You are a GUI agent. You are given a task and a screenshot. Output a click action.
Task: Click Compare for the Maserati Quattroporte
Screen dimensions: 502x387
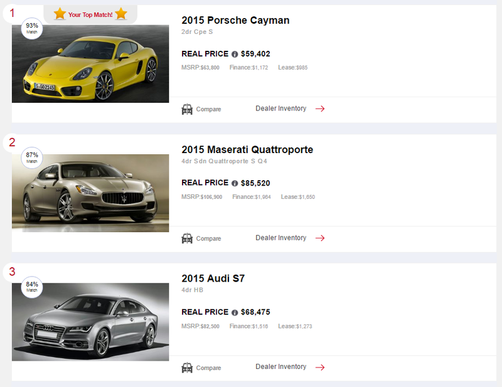point(208,238)
